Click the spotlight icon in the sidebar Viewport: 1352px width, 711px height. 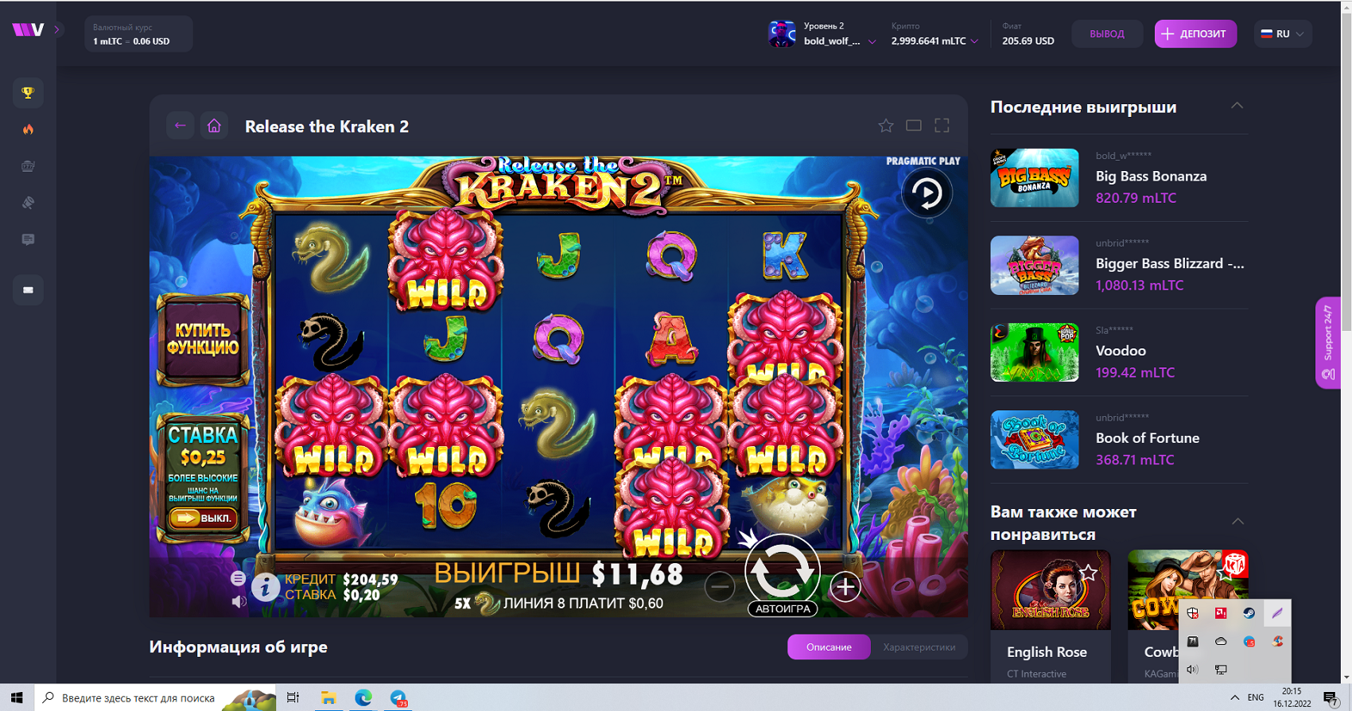(x=28, y=203)
